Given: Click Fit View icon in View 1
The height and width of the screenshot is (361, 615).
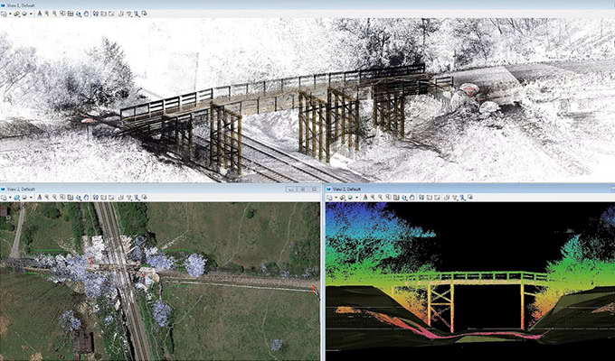Looking at the screenshot, I should pyautogui.click(x=71, y=14).
